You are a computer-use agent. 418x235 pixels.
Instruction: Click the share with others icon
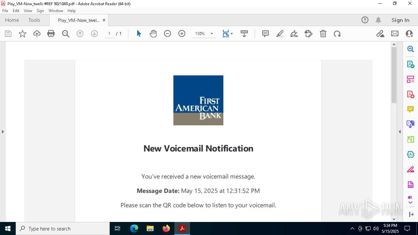(409, 34)
